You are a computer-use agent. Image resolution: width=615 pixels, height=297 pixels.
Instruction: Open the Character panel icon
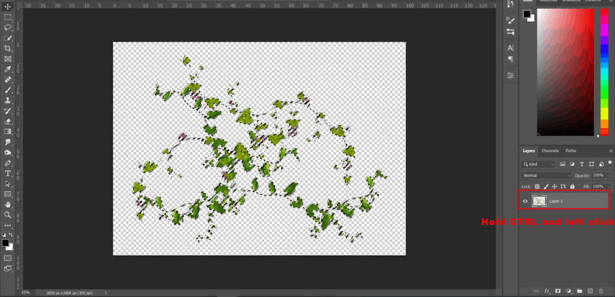pos(510,48)
